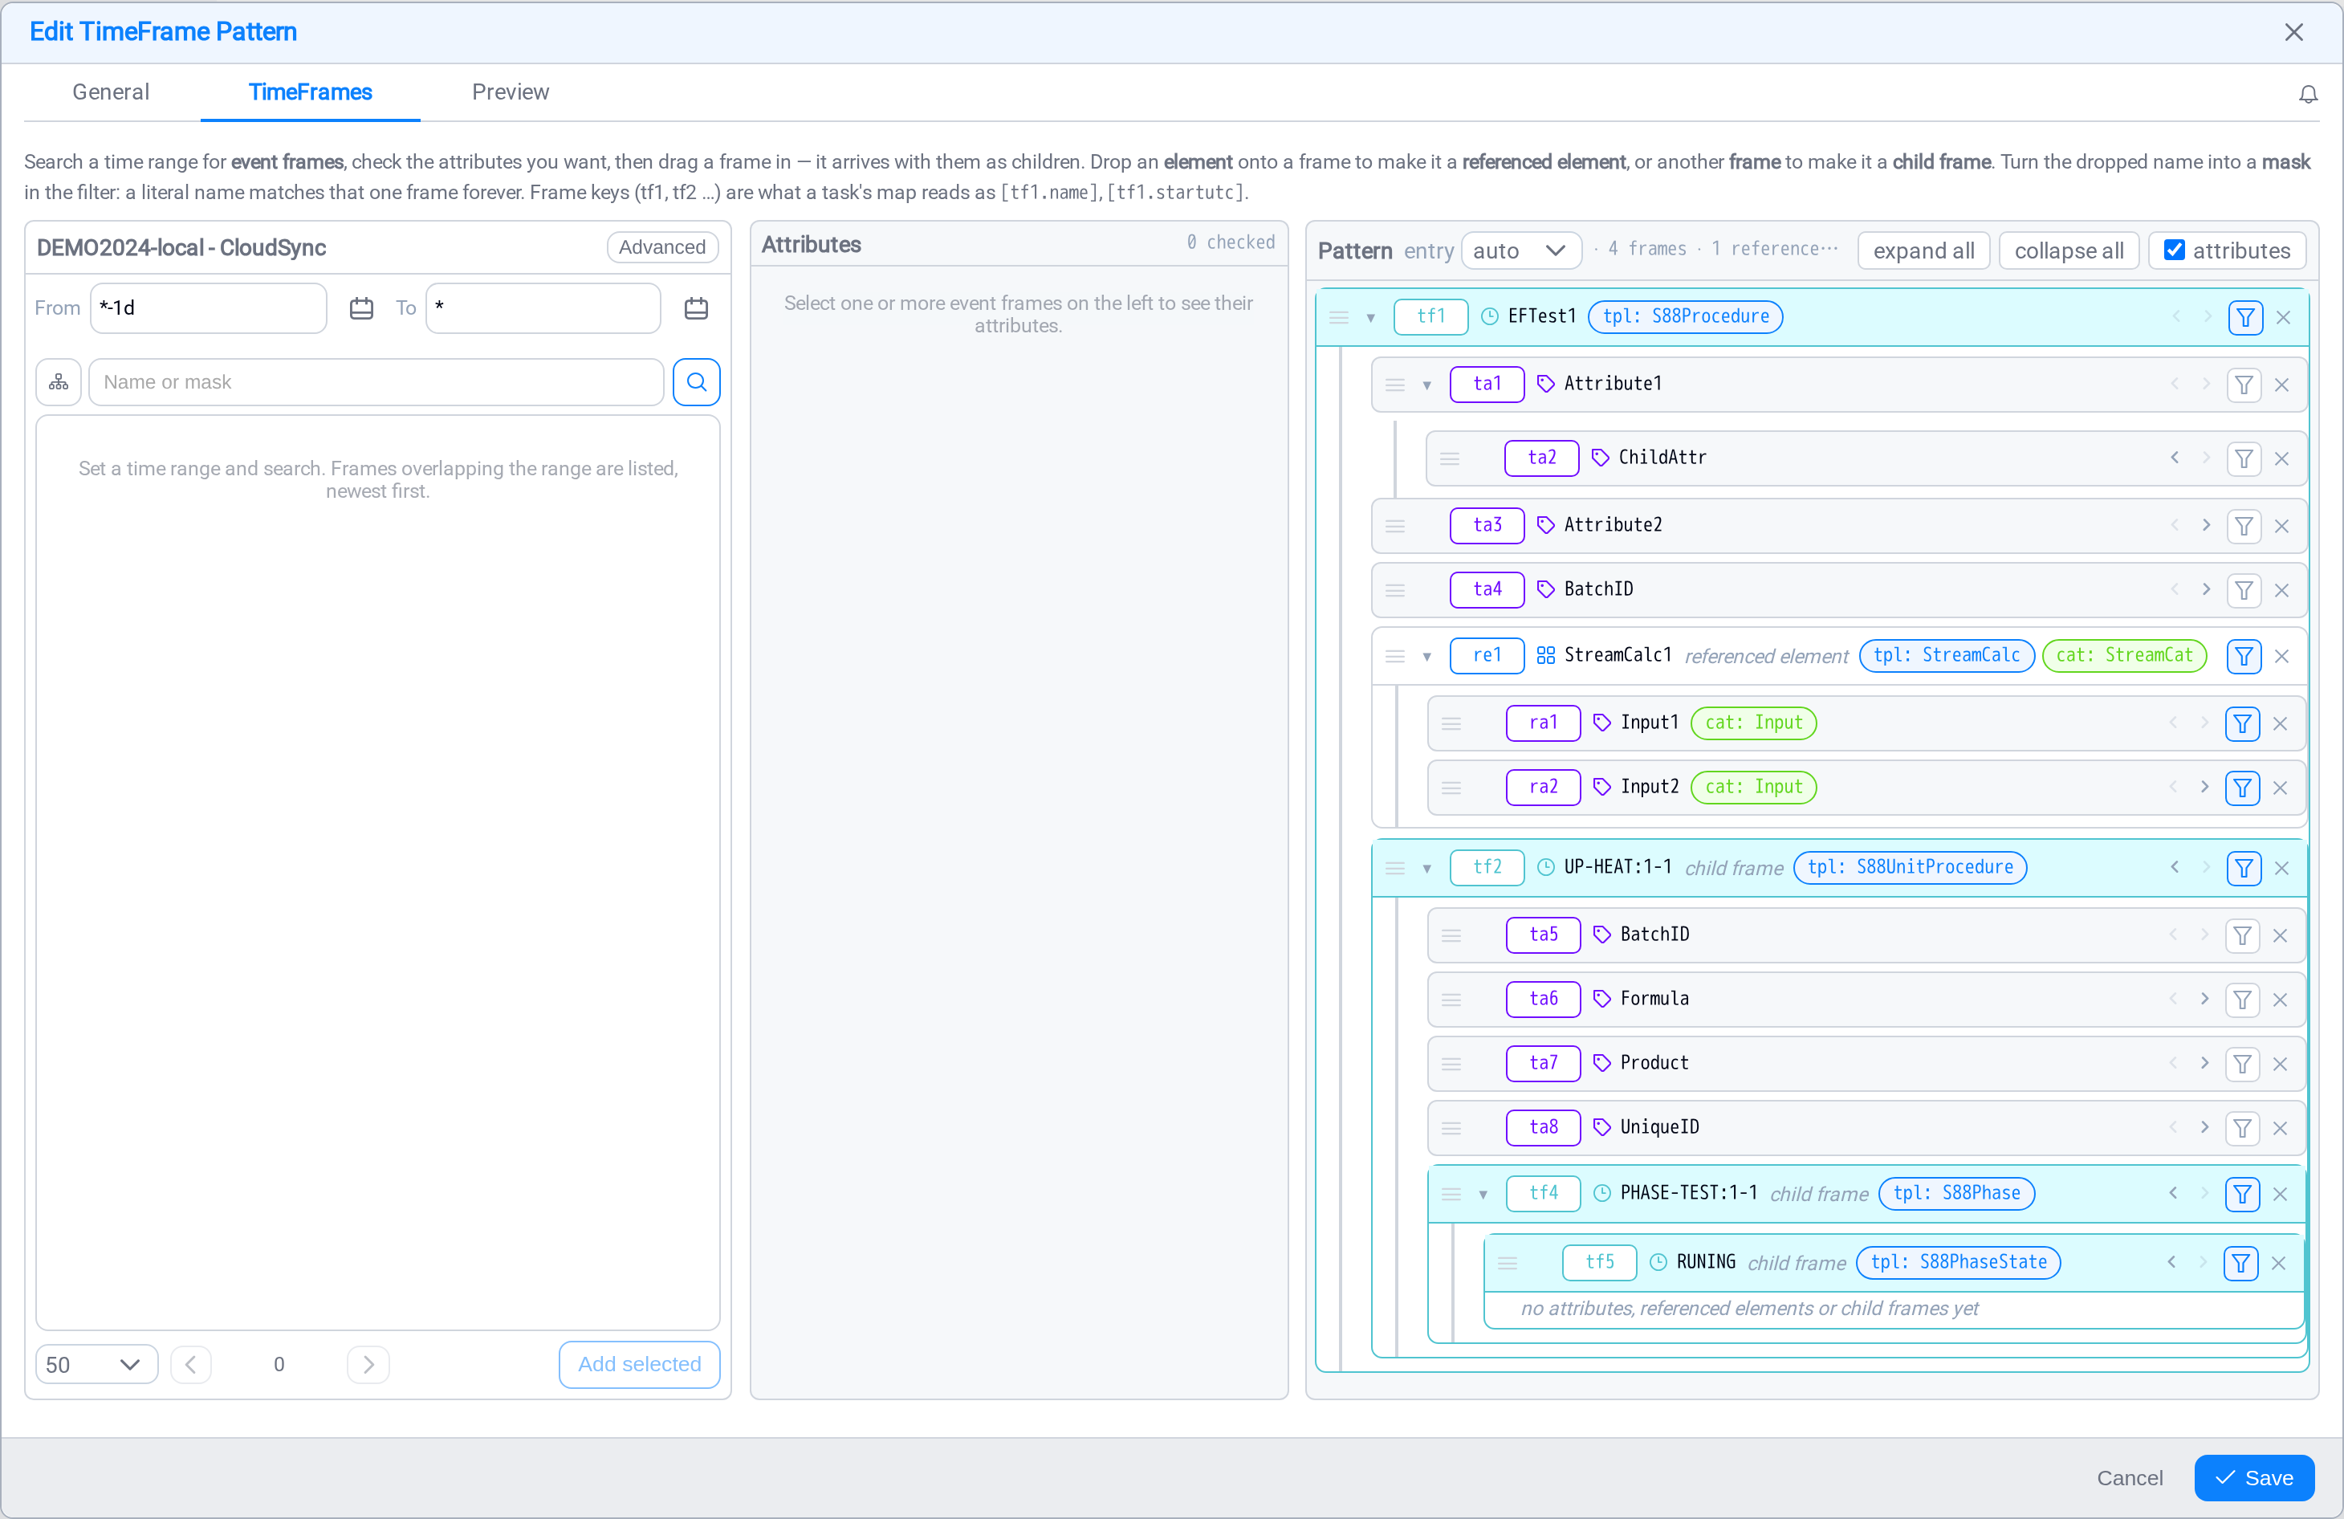
Task: Remove the EFTest1 frame
Action: coord(2284,317)
